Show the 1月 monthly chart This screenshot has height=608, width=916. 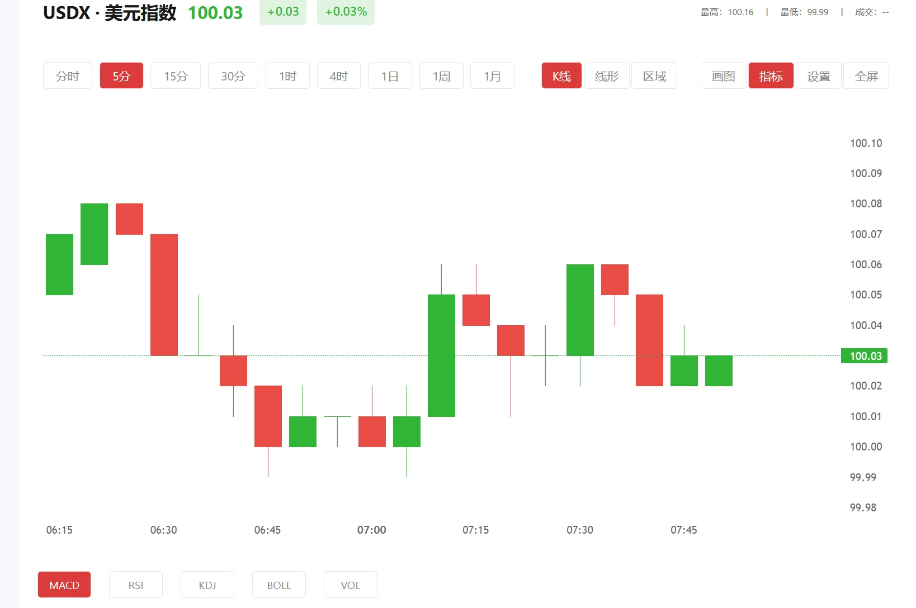pyautogui.click(x=492, y=76)
